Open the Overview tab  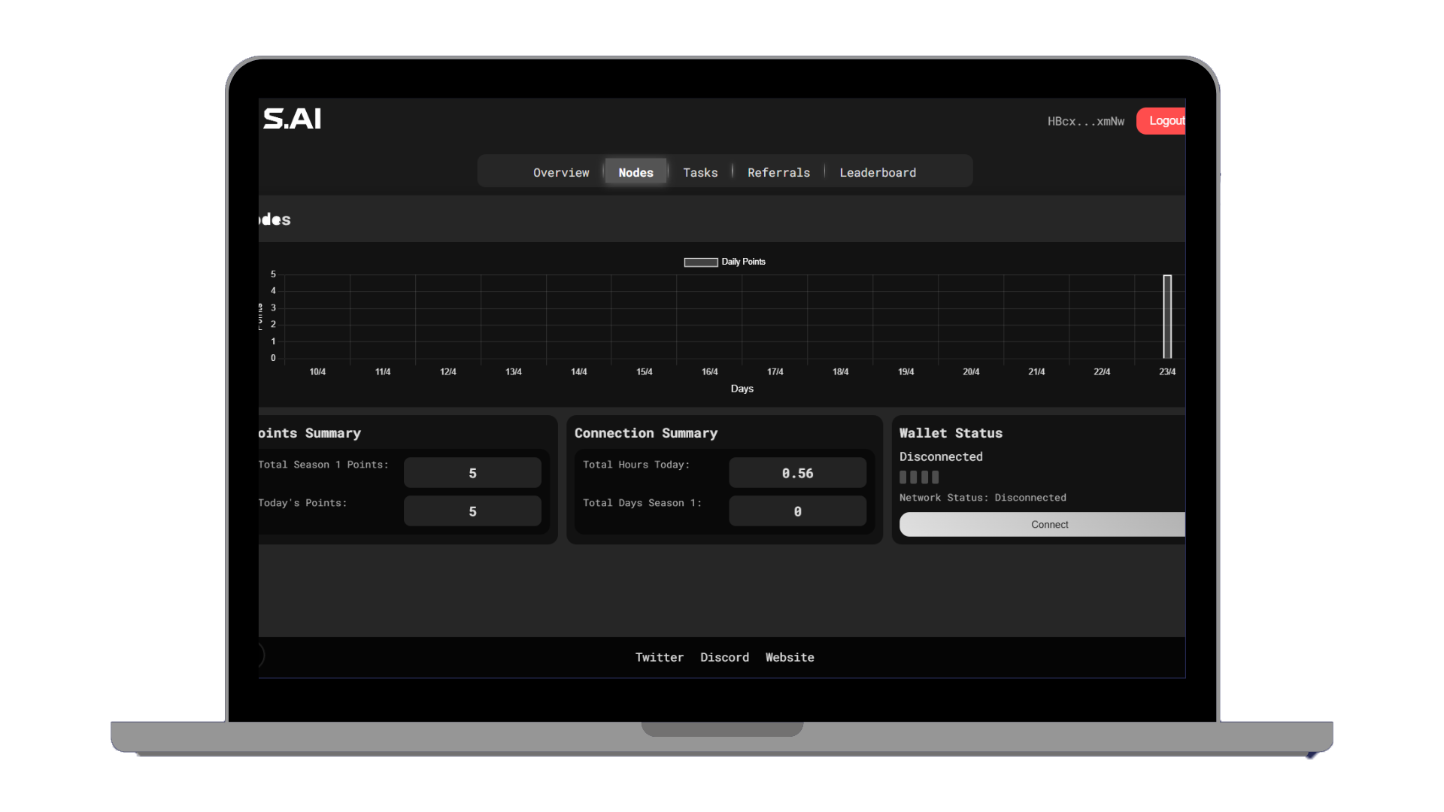click(561, 172)
